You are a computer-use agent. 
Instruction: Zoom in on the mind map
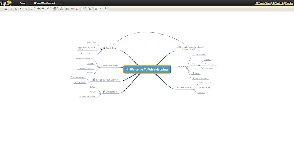pyautogui.click(x=26, y=9)
